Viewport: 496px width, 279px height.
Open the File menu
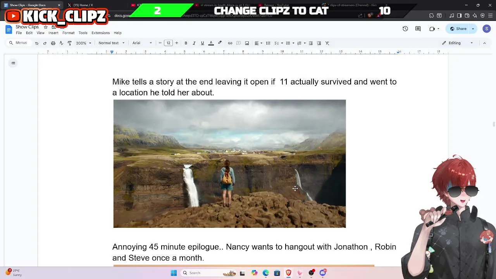(x=19, y=33)
